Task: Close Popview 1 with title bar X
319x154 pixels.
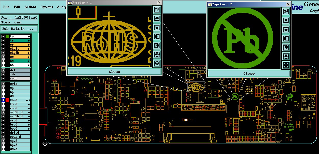Action: (x=159, y=3)
